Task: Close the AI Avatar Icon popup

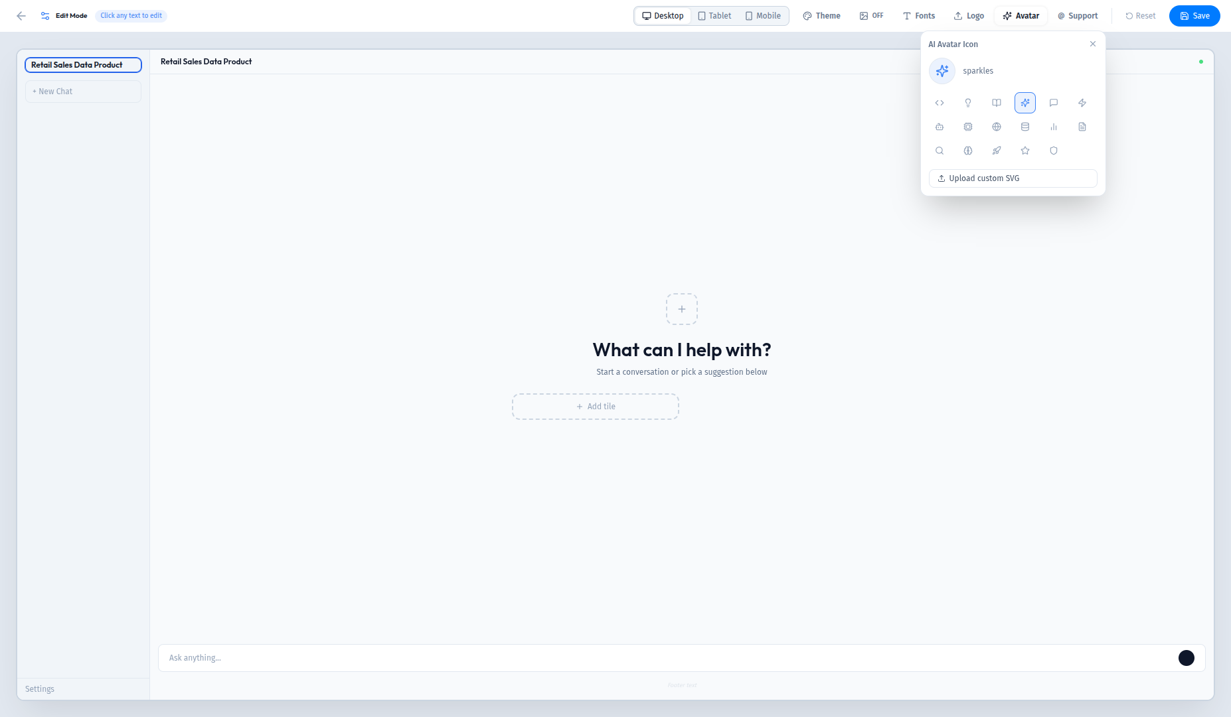Action: click(x=1093, y=44)
